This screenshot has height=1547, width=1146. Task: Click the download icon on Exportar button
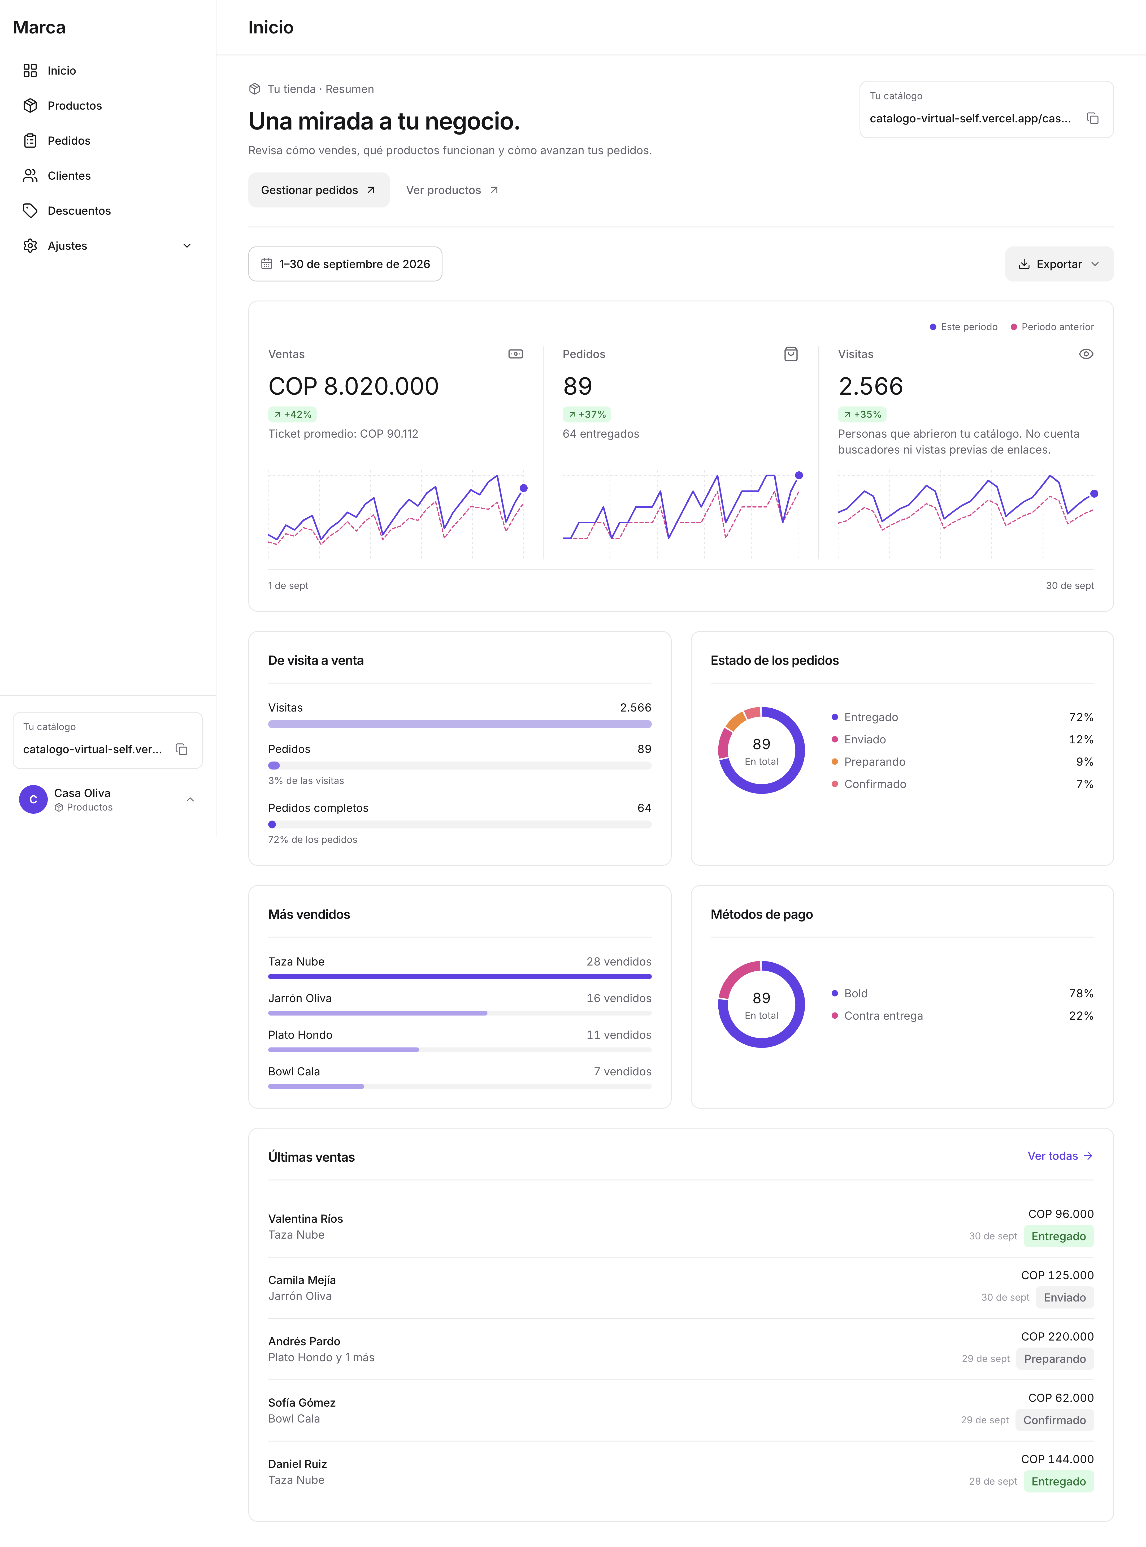coord(1024,264)
